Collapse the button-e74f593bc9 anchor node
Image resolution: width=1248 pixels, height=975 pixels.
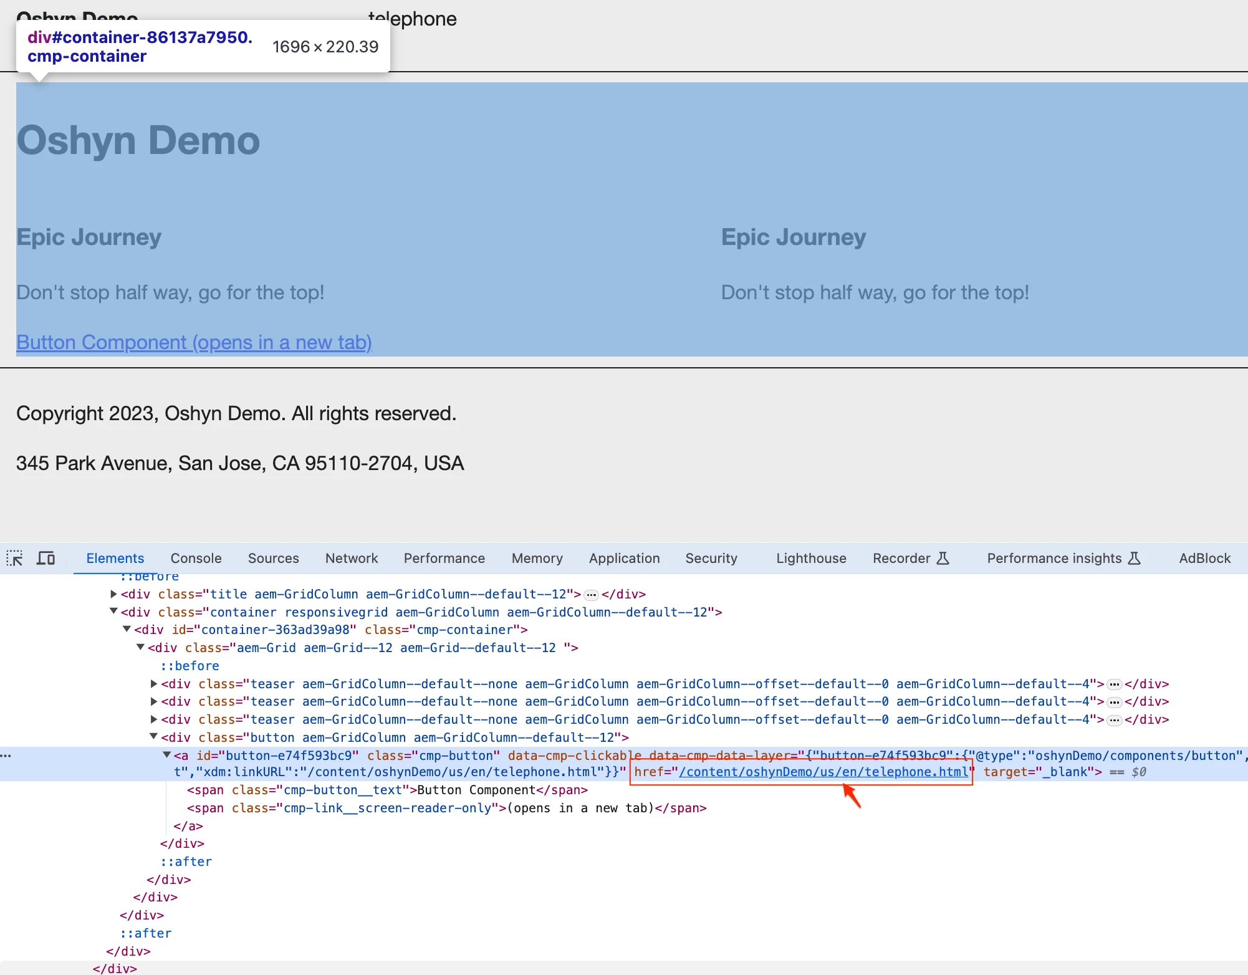pyautogui.click(x=167, y=755)
